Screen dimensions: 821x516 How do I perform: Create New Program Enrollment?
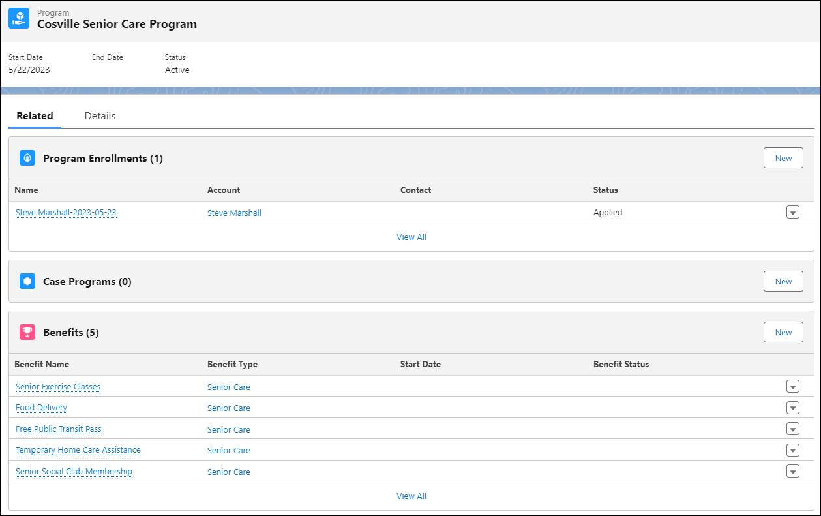pyautogui.click(x=783, y=158)
